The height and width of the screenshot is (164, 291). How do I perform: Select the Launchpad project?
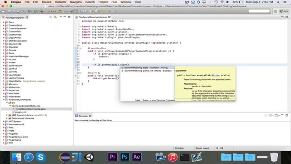coord(15,75)
